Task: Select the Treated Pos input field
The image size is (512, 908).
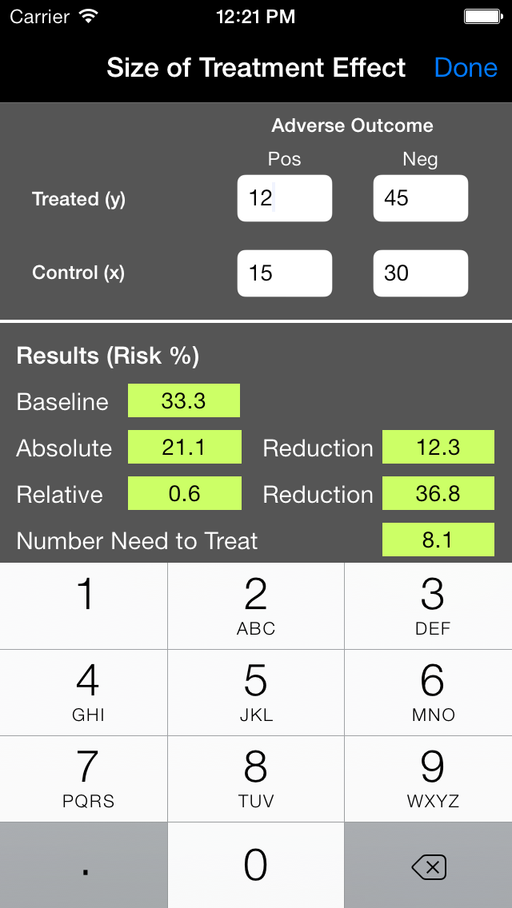Action: pos(285,198)
